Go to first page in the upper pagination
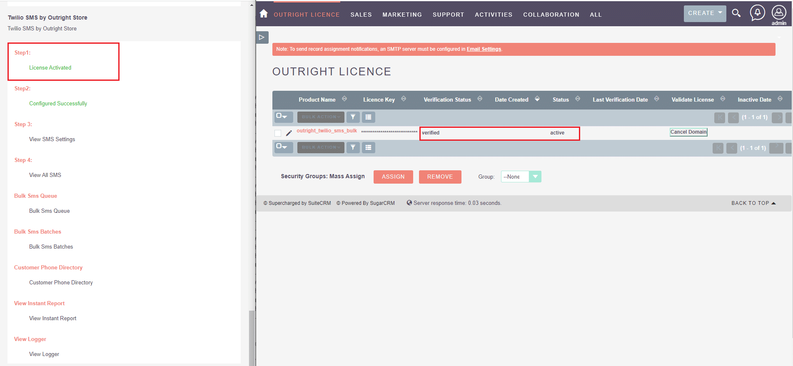Screen dimensions: 793x366 (x=719, y=117)
